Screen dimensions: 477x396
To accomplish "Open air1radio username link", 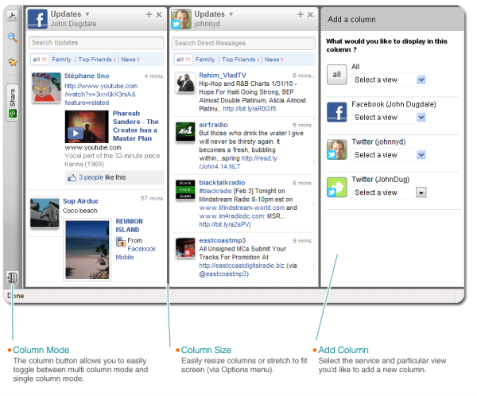I will tap(213, 125).
